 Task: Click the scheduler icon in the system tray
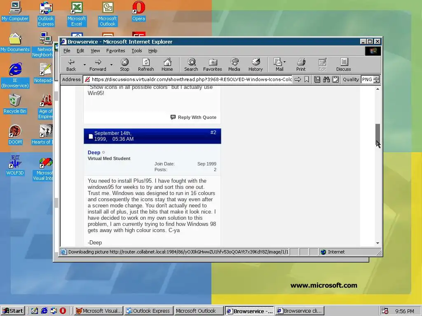click(385, 311)
